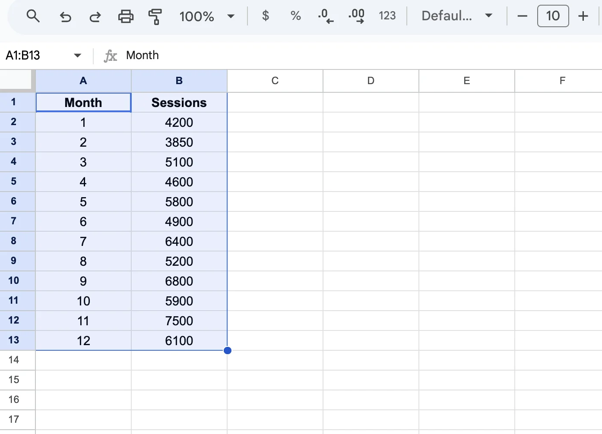Click inside the font size field
The width and height of the screenshot is (602, 434).
[x=553, y=16]
